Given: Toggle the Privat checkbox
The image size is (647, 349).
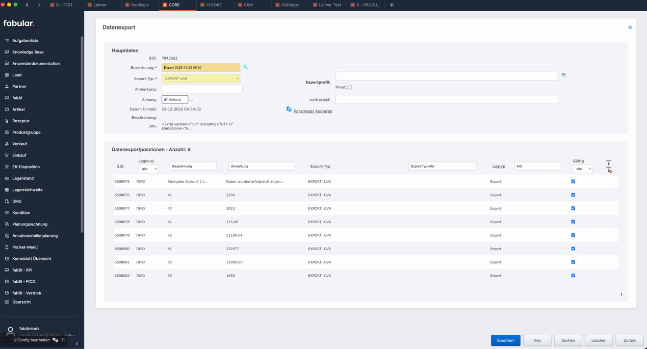Looking at the screenshot, I should [x=350, y=88].
